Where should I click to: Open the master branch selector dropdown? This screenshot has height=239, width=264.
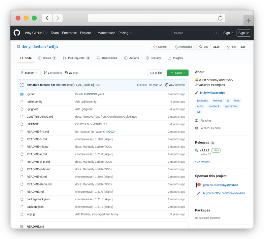29,73
